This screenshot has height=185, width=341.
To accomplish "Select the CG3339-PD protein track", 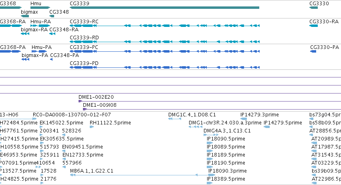I will tap(165, 67).
